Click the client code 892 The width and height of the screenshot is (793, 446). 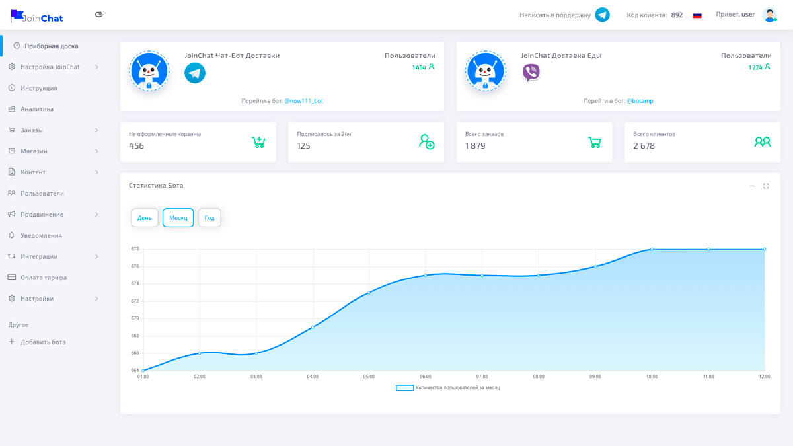(677, 15)
